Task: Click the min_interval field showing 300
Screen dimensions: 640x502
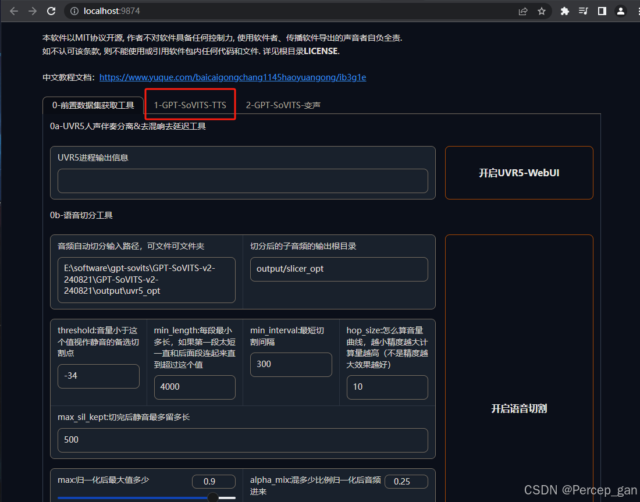Action: [290, 365]
